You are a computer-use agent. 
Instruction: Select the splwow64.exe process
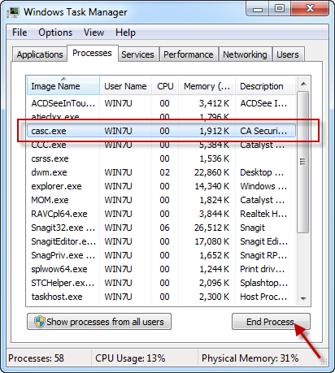point(161,269)
